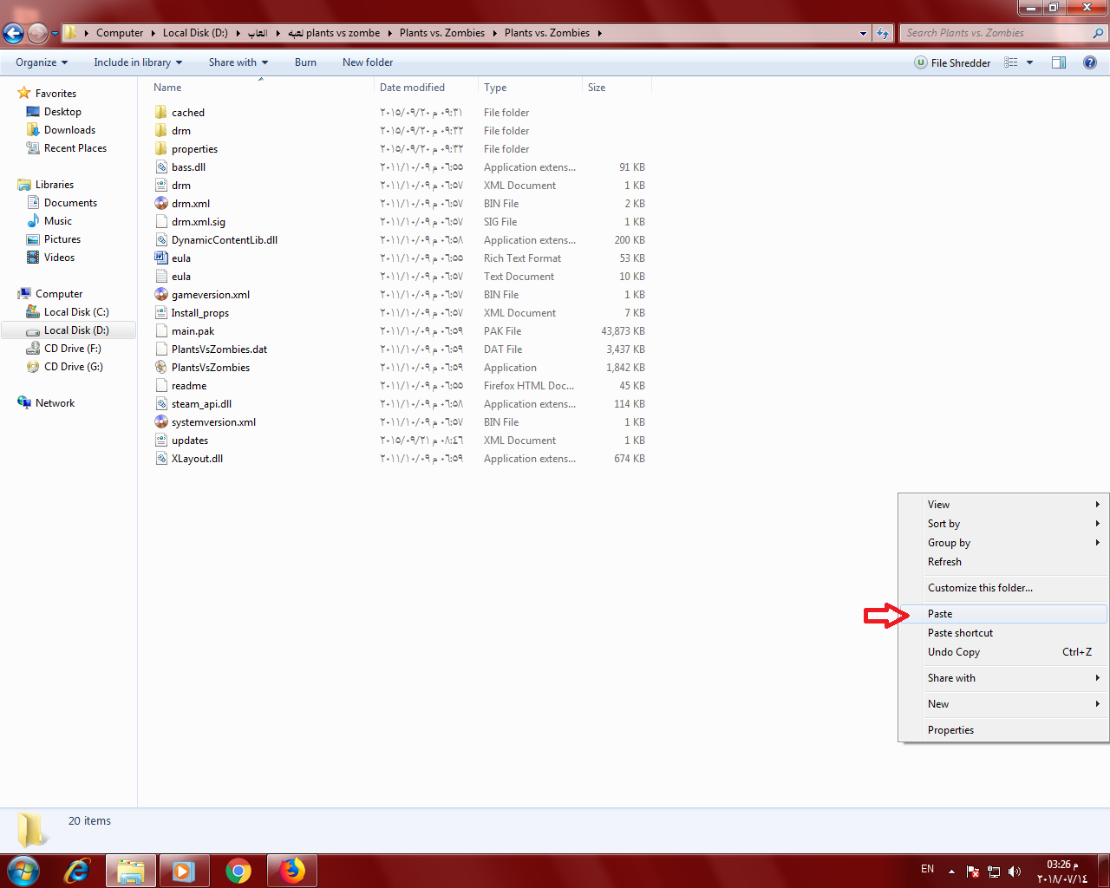1110x888 pixels.
Task: Click the New folder button
Action: [x=368, y=62]
